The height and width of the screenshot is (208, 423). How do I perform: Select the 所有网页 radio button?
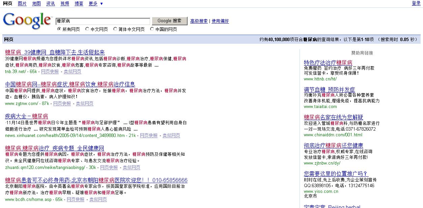59,29
